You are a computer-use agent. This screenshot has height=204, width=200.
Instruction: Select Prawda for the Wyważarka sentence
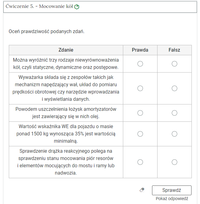point(140,88)
